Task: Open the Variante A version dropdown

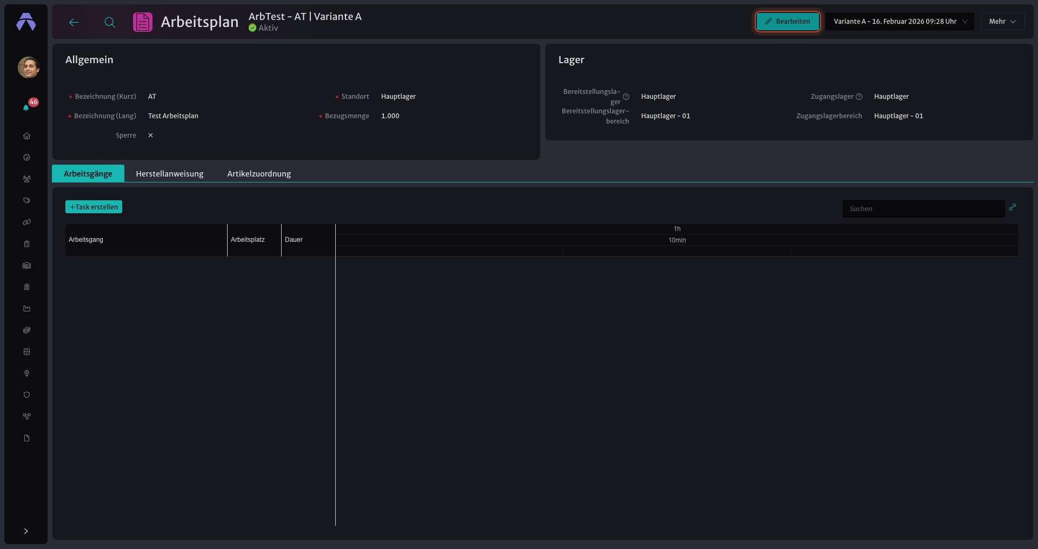Action: [900, 22]
